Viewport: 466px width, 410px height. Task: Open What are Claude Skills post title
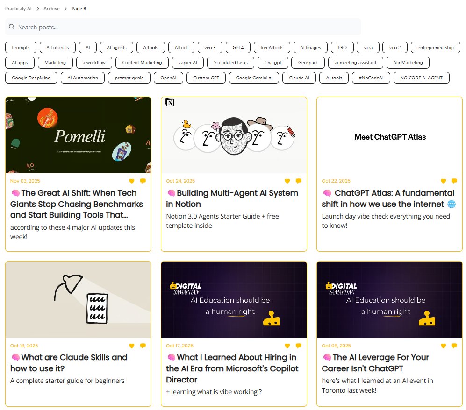pos(69,363)
